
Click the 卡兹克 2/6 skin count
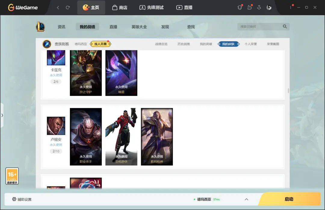click(x=56, y=82)
